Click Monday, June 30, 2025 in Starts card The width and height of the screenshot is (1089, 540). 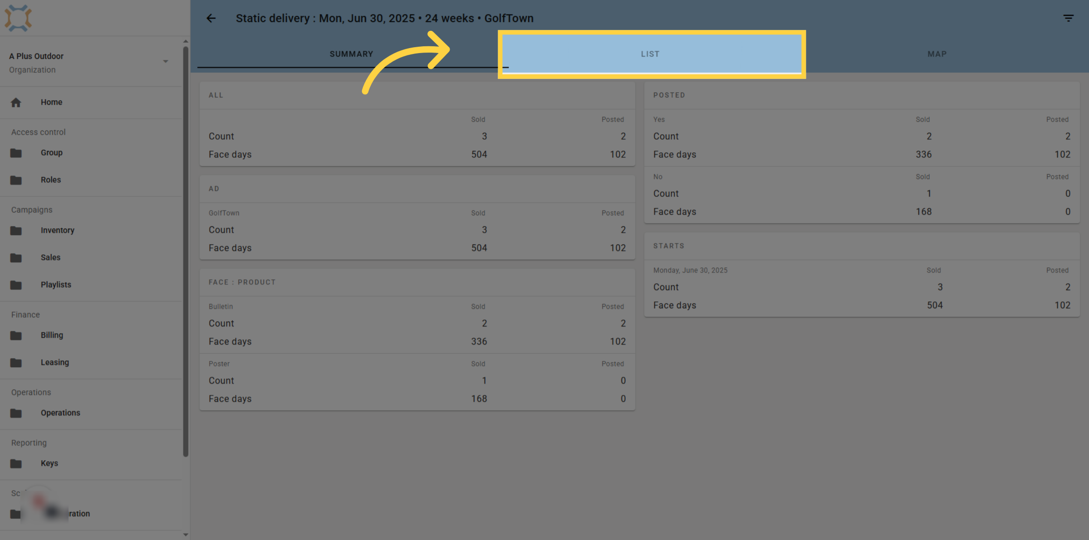(x=690, y=270)
